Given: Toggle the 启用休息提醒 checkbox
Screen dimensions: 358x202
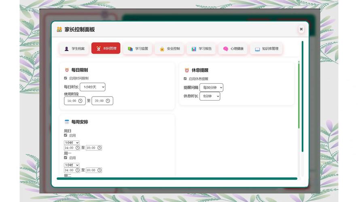Looking at the screenshot, I should [185, 79].
